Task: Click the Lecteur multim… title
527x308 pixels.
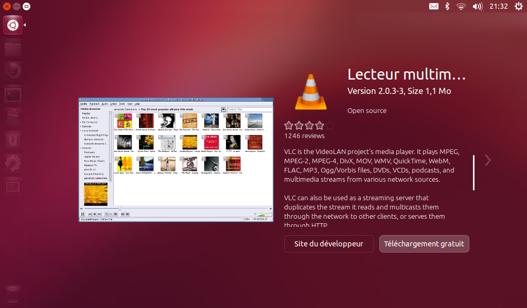Action: pyautogui.click(x=407, y=74)
